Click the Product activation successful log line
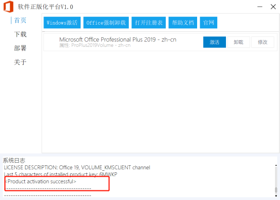The width and height of the screenshot is (280, 200). coord(41,181)
